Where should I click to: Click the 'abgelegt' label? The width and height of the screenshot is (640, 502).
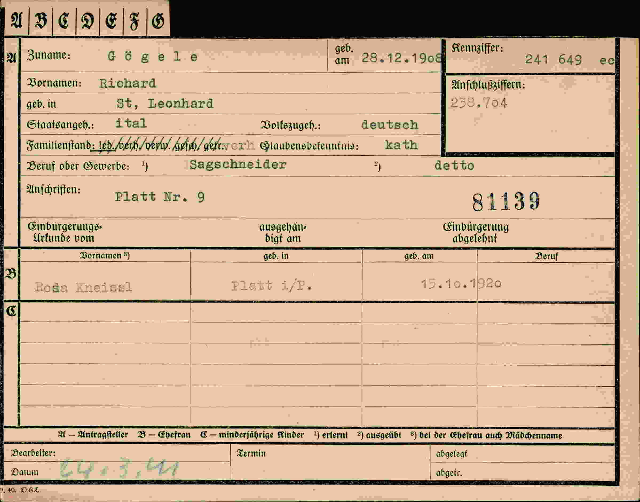451,454
